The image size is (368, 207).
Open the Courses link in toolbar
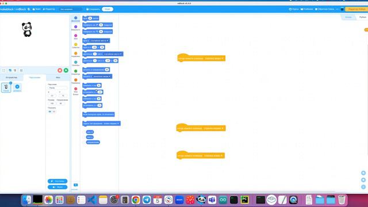294,9
